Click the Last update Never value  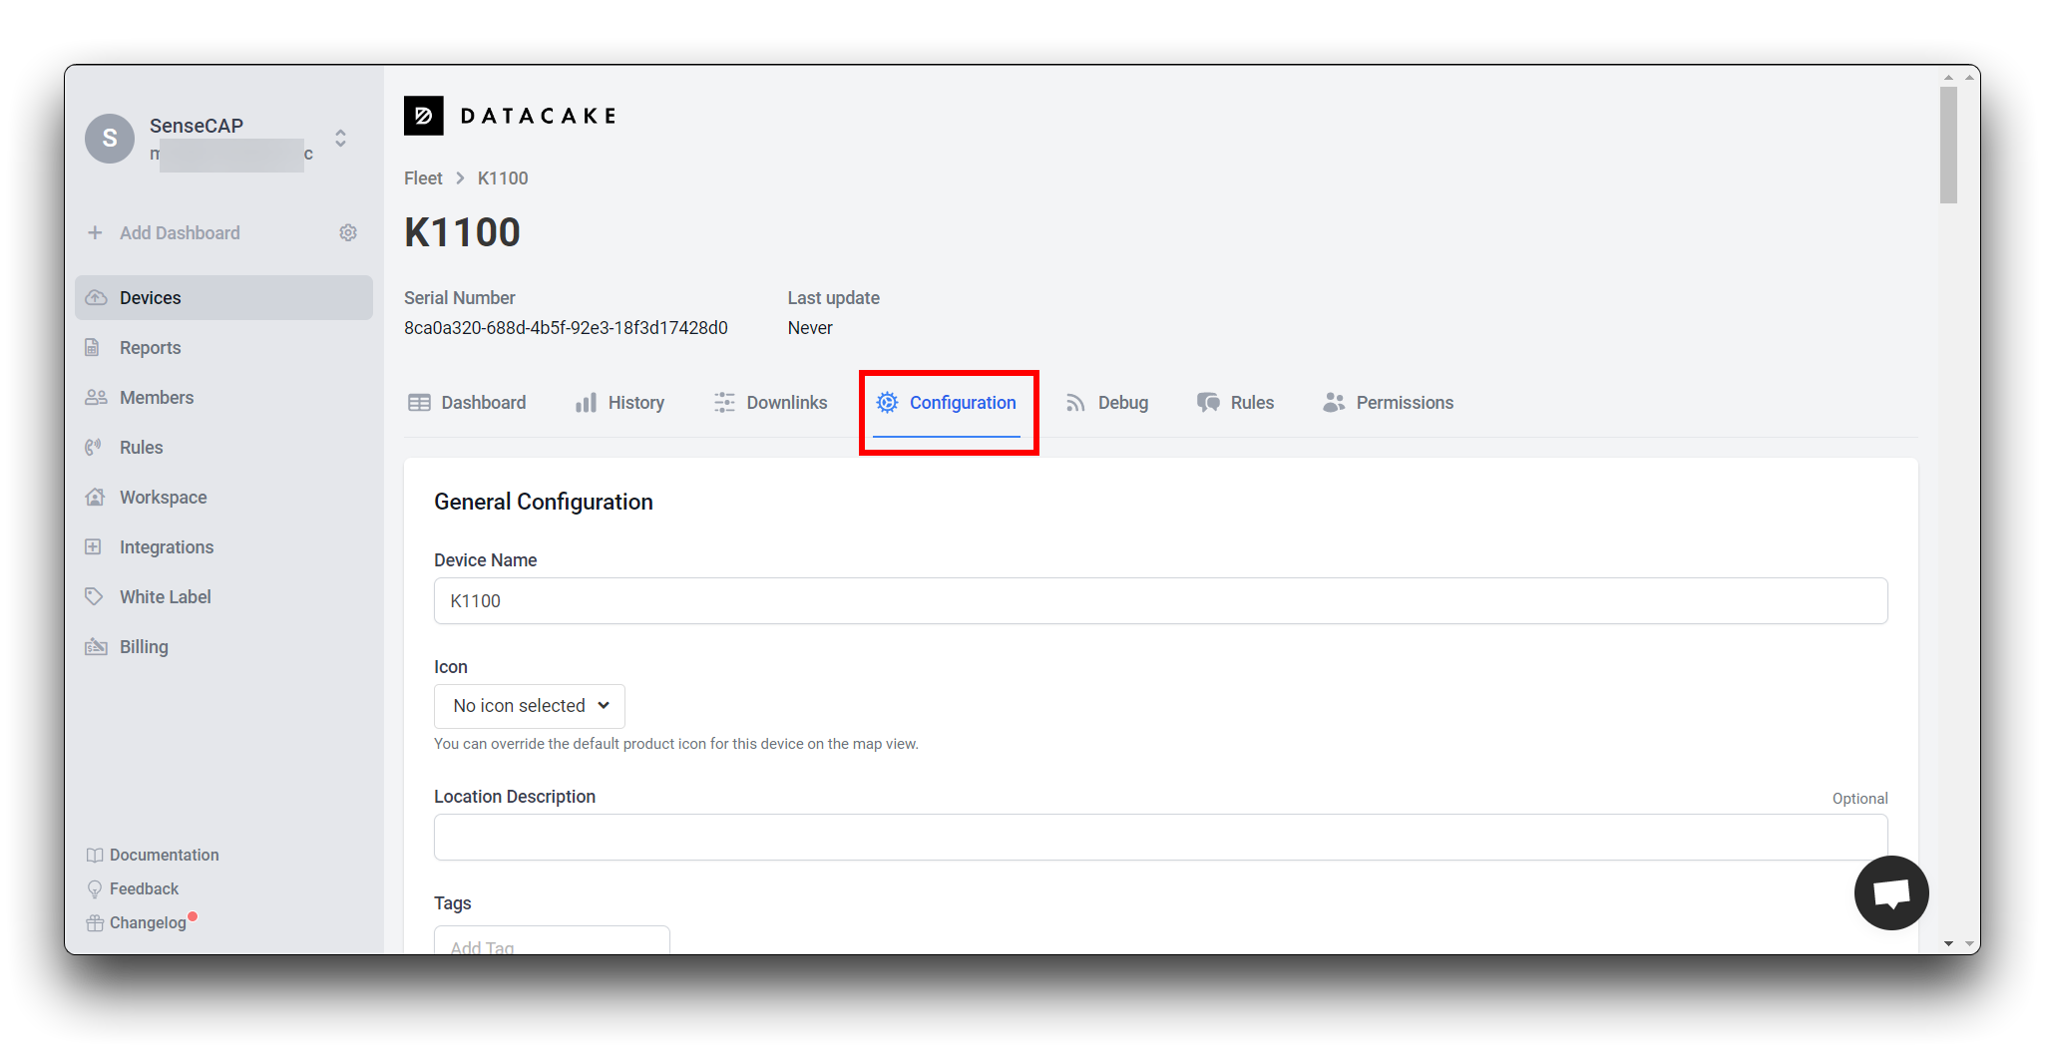pyautogui.click(x=810, y=328)
